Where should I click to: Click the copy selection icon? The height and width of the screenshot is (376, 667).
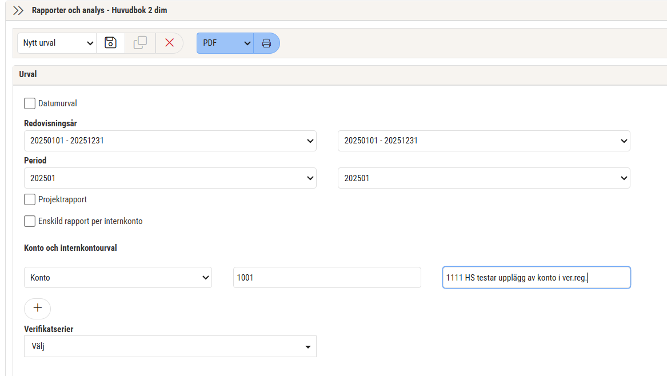tap(140, 43)
